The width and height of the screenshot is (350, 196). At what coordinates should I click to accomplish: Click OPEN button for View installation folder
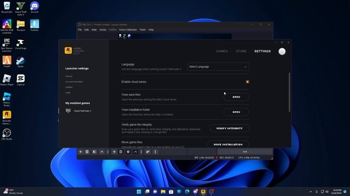click(236, 112)
